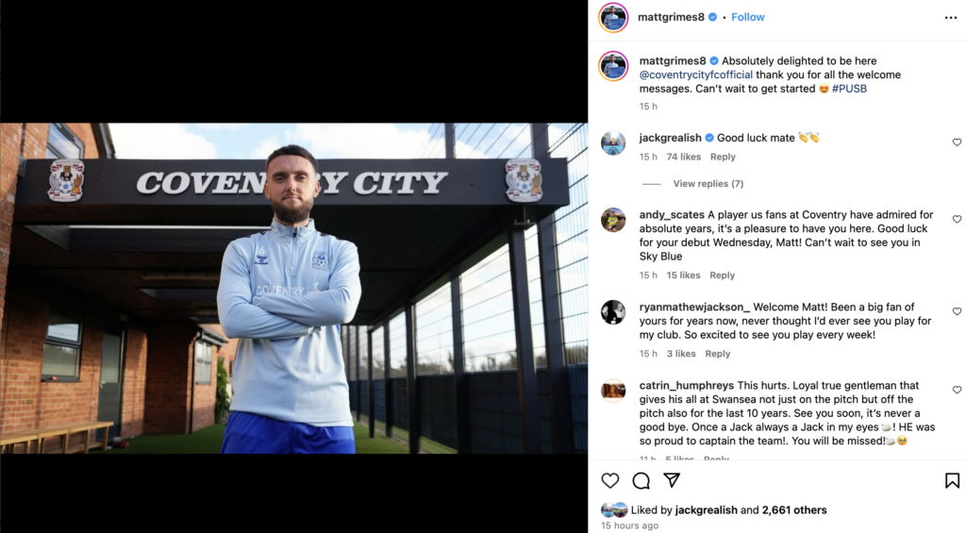Like ryanmathewjackson_'s comment with small heart
Image resolution: width=966 pixels, height=533 pixels.
[957, 312]
